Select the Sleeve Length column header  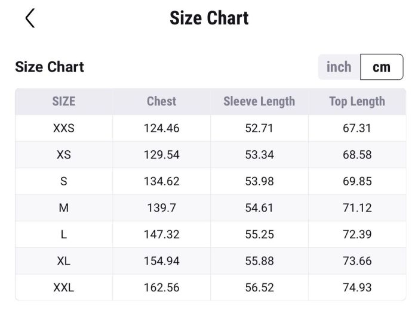click(x=259, y=101)
